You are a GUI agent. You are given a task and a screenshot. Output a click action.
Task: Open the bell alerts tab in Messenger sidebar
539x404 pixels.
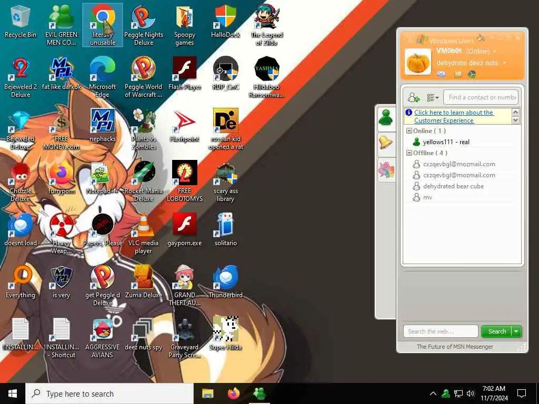tap(386, 142)
